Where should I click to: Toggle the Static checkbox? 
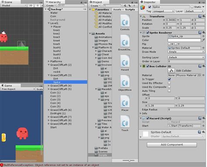[x=192, y=7]
